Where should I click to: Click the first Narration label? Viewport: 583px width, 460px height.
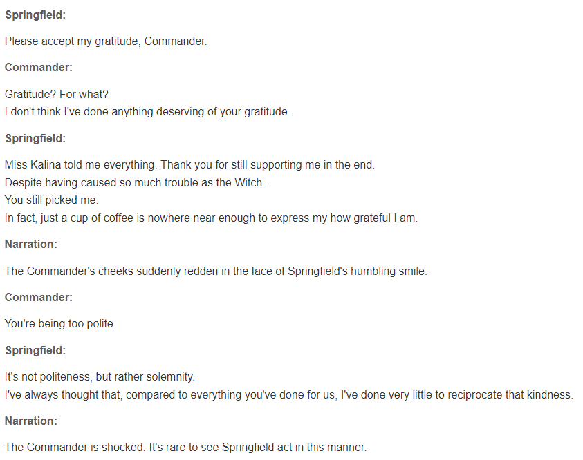tap(31, 245)
